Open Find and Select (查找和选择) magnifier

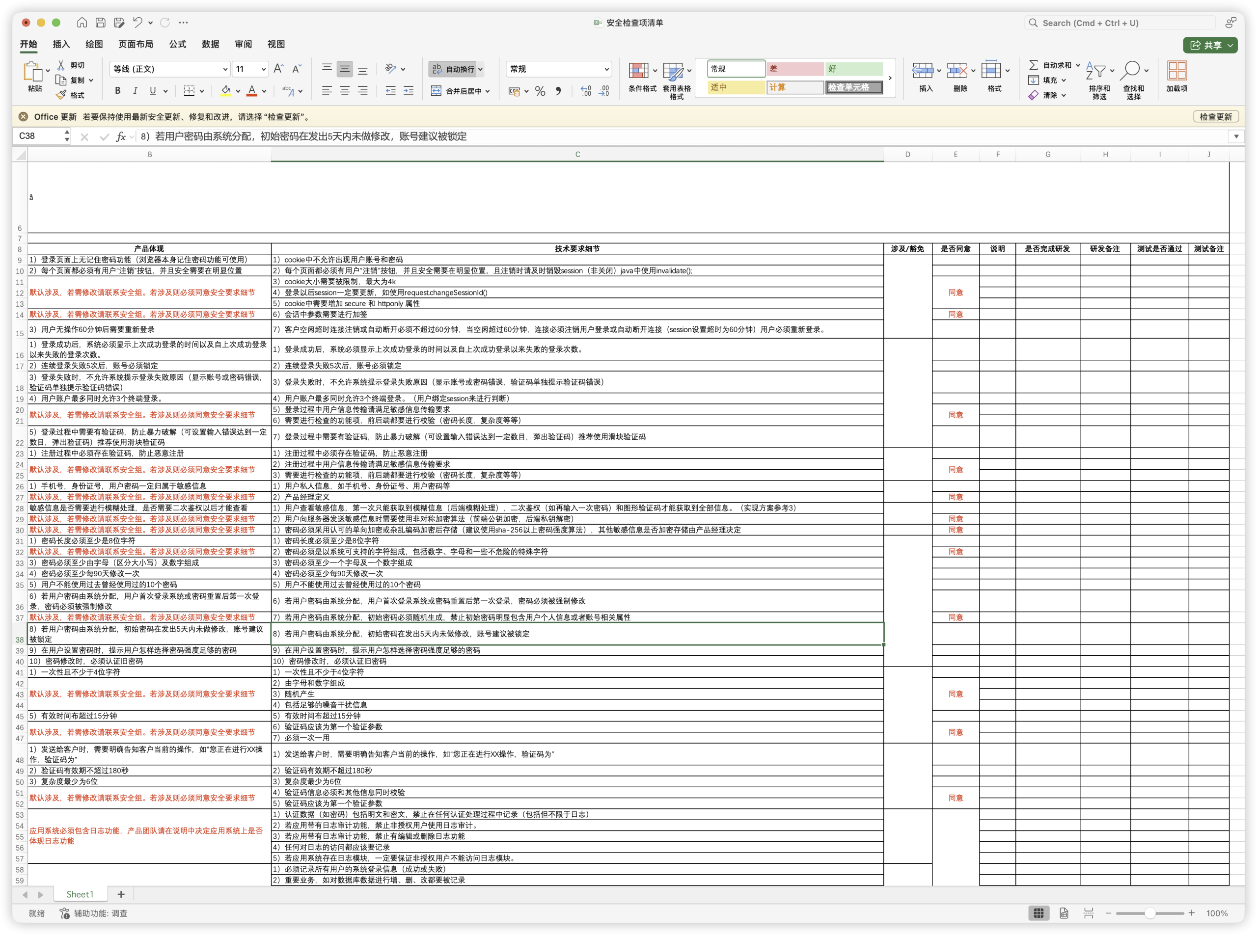pyautogui.click(x=1130, y=71)
